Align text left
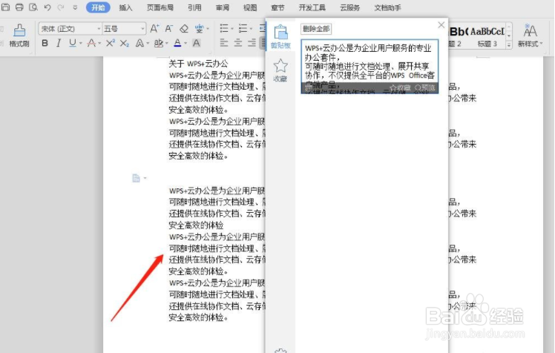Viewport: 555px width, 353px height. click(224, 43)
